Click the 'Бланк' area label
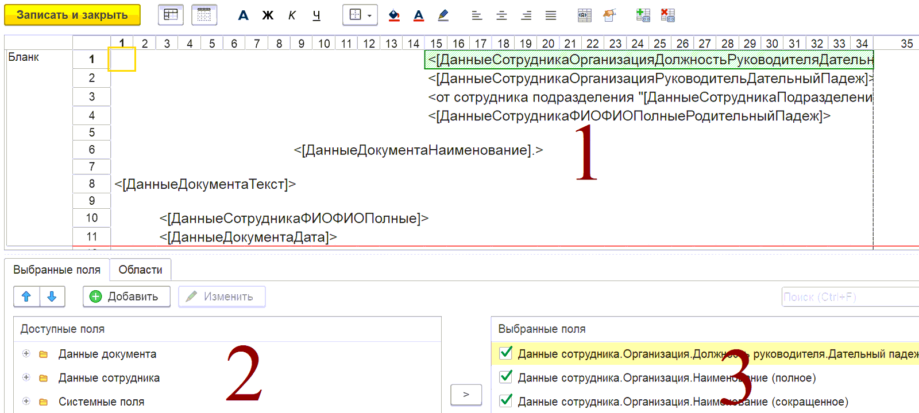 click(x=24, y=57)
